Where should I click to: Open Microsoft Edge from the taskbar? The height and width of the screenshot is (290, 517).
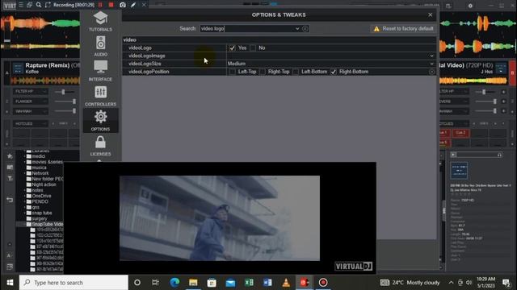(x=174, y=283)
